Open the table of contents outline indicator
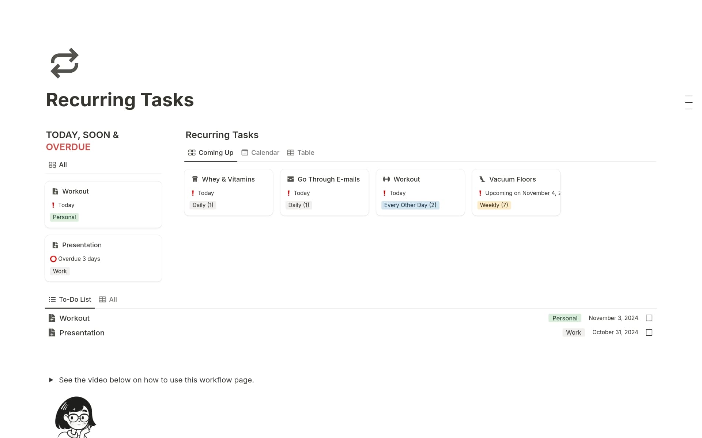This screenshot has height=438, width=702. pyautogui.click(x=688, y=103)
